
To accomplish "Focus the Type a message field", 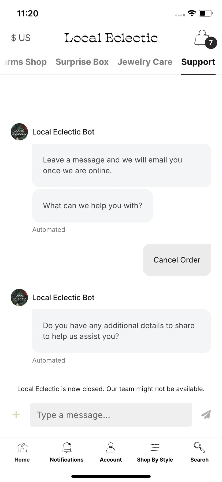I will pos(111,415).
